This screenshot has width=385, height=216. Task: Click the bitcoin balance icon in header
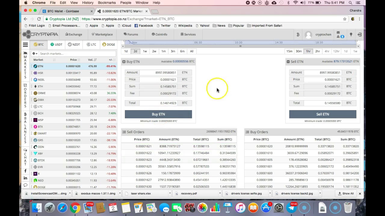tap(298, 34)
